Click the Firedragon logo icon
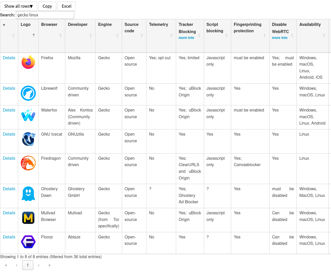Image resolution: width=331 pixels, height=272 pixels. pyautogui.click(x=28, y=163)
